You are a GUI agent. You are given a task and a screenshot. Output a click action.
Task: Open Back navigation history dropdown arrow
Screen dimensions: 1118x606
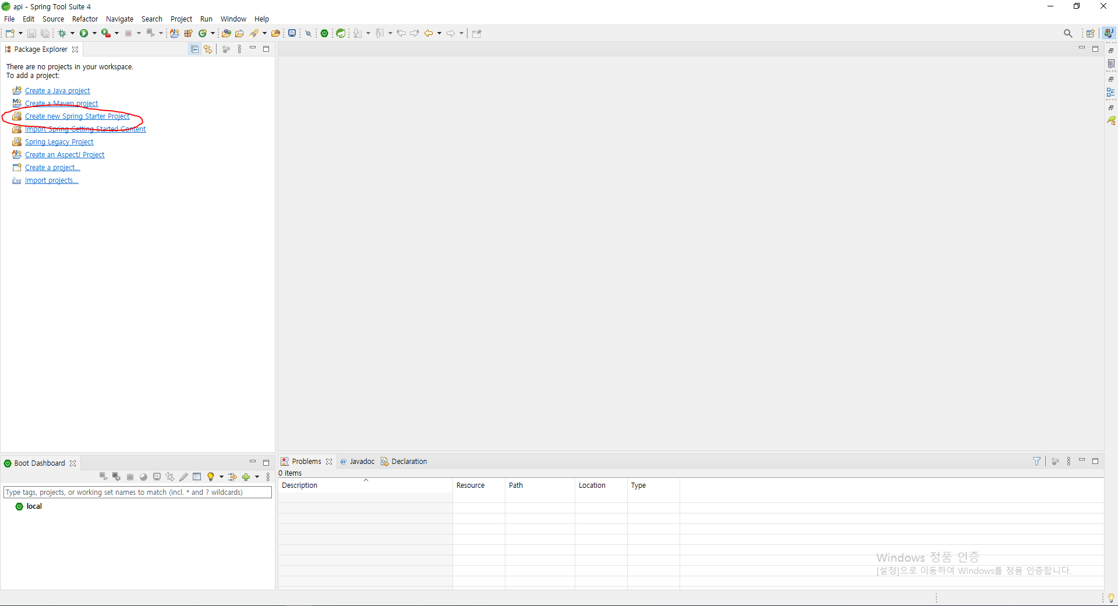440,33
